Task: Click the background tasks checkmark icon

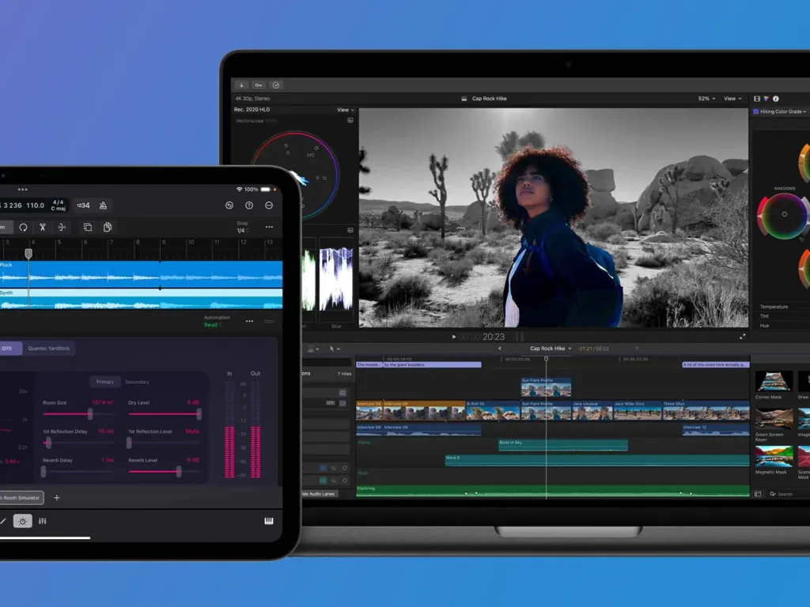Action: (276, 85)
